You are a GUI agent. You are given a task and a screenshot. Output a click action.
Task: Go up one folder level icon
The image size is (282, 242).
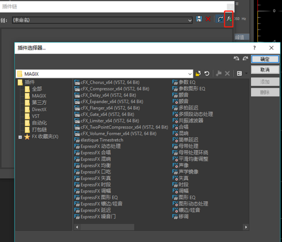coord(198,73)
